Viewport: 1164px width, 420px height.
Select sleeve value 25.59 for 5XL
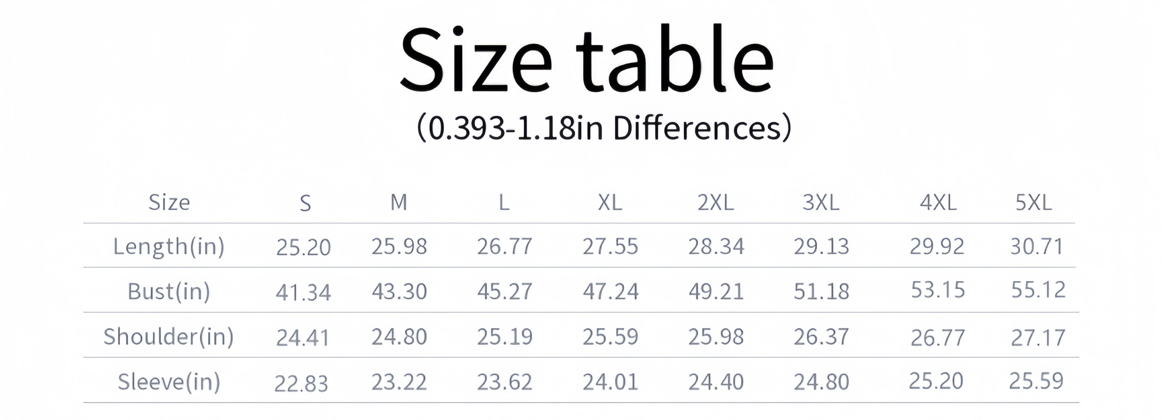click(1036, 381)
